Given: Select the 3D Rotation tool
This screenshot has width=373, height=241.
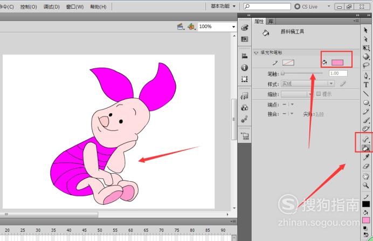Looking at the screenshot, I should tap(366, 57).
